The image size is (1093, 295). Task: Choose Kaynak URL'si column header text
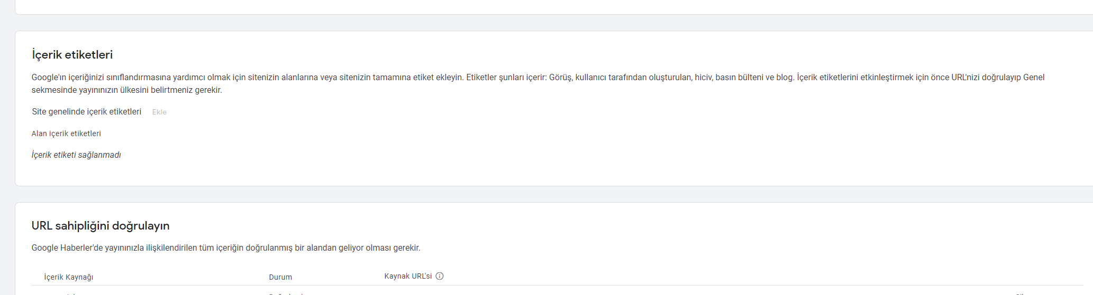(408, 276)
